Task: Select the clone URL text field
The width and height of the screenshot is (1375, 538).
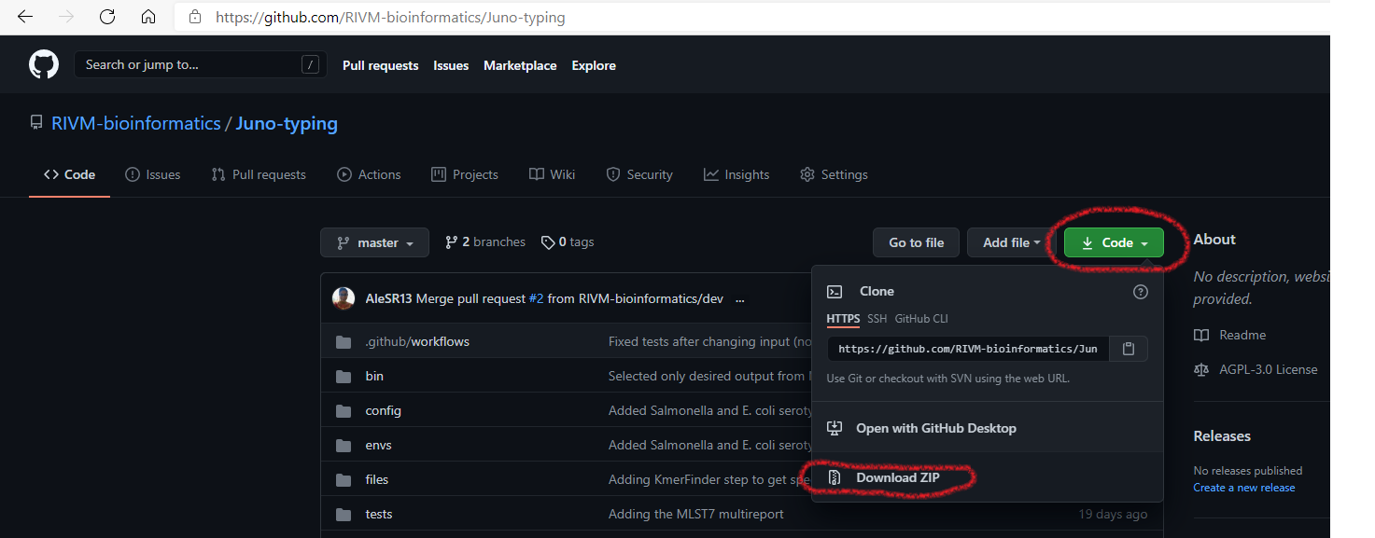Action: pyautogui.click(x=968, y=349)
